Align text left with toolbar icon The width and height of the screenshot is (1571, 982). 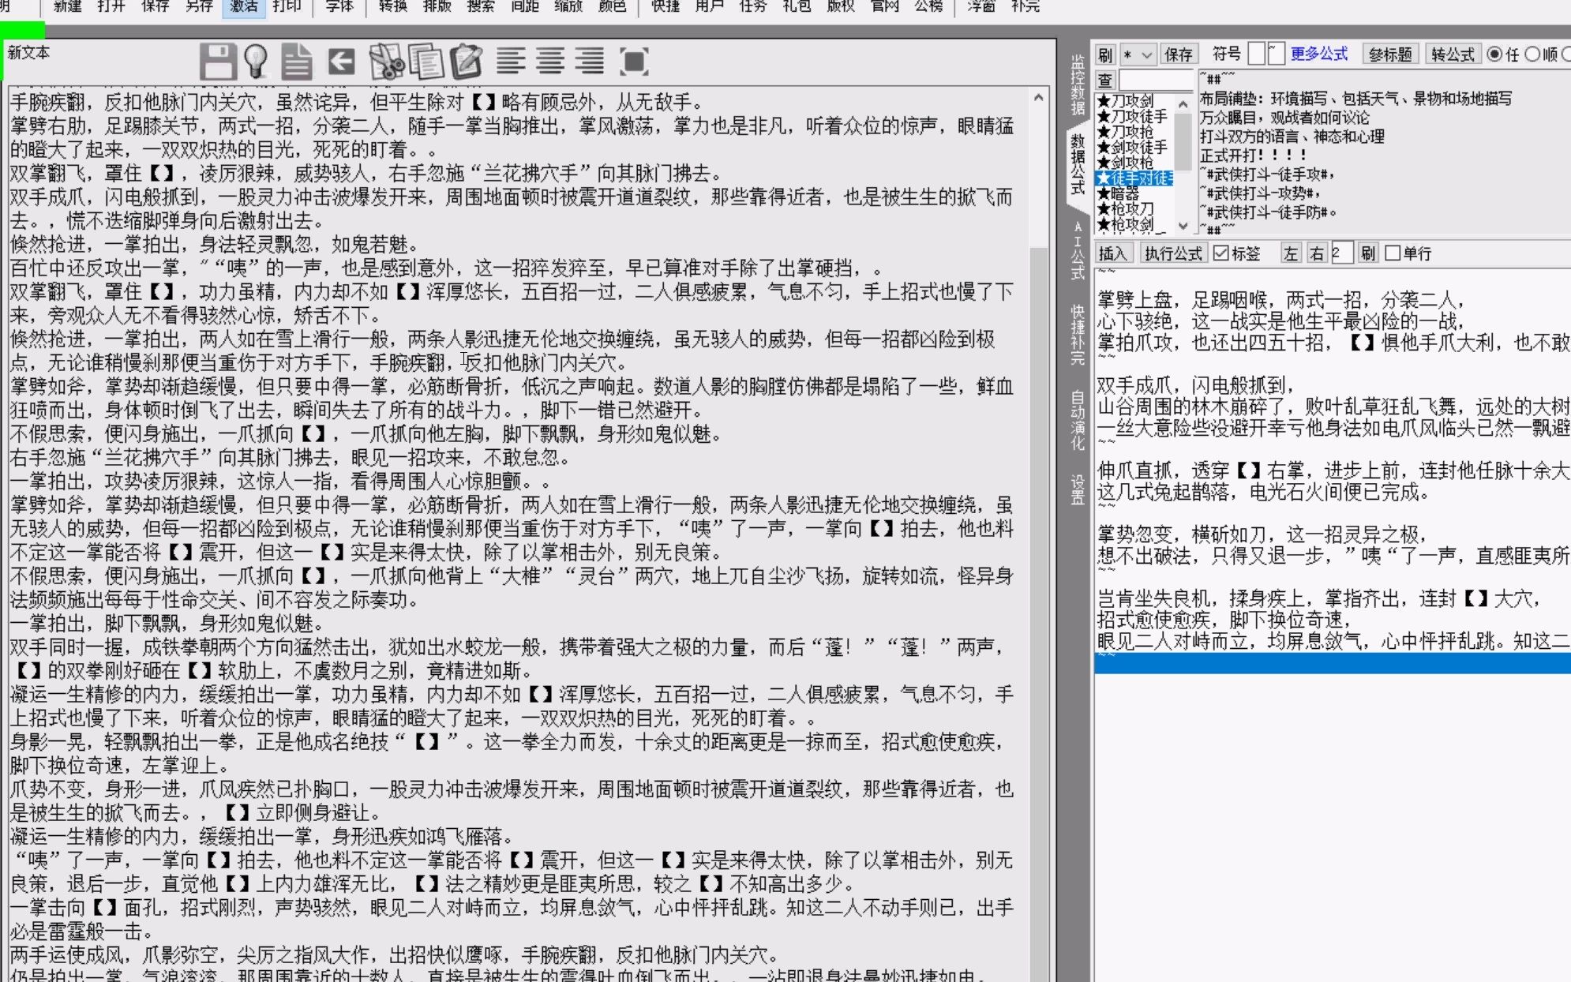pos(511,61)
